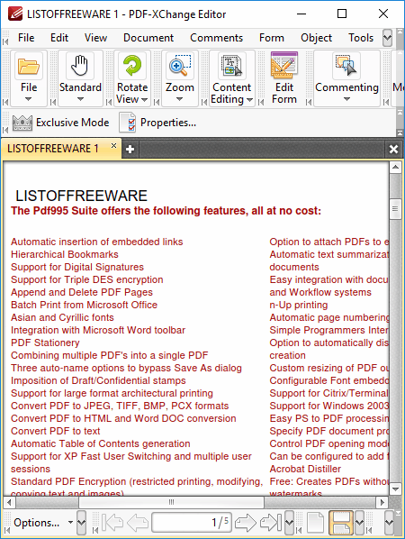Click the scroll up arrow
This screenshot has height=539, width=405.
(x=395, y=168)
